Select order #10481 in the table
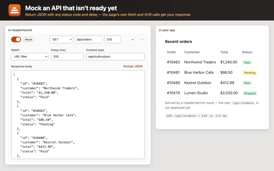Screen dimensions: 274x171 (173, 72)
